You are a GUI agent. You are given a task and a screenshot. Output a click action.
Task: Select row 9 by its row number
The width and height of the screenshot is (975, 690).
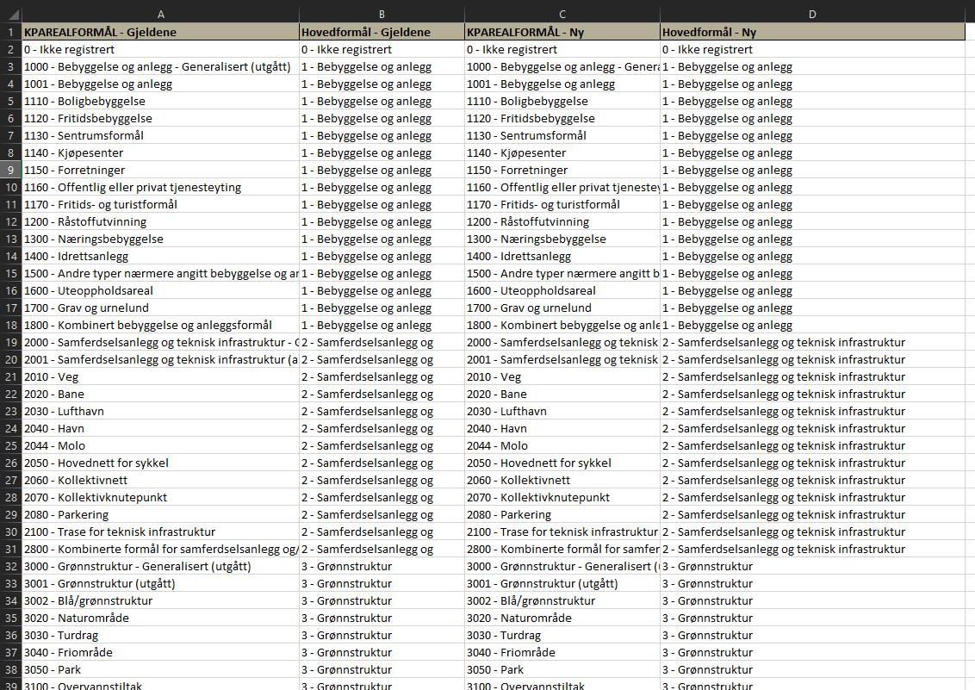10,171
